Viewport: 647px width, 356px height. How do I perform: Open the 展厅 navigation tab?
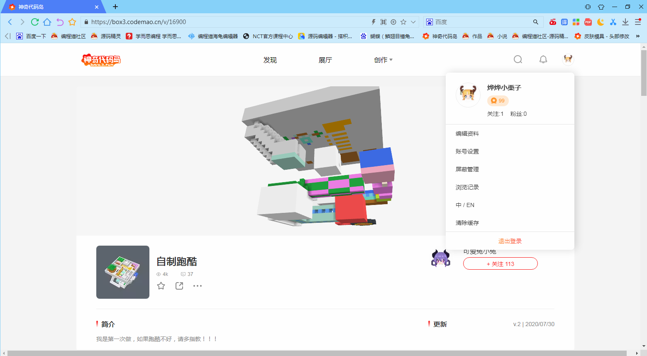pos(325,60)
